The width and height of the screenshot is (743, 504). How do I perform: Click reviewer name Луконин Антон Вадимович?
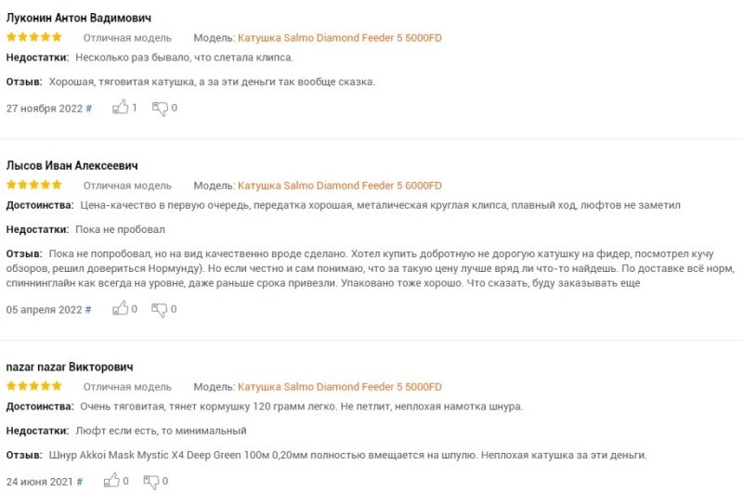point(80,18)
